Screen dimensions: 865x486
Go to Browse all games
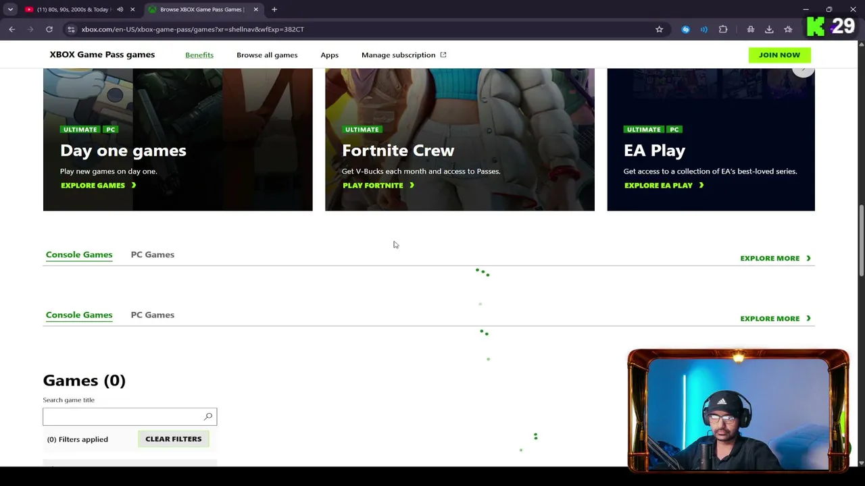pos(267,55)
